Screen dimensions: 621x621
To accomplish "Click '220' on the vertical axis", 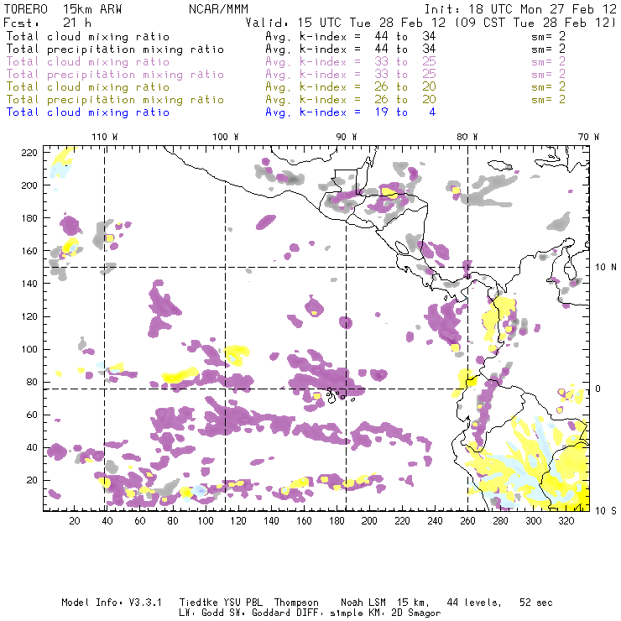I will [29, 153].
